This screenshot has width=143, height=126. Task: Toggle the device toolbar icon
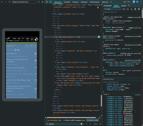click(50, 2)
